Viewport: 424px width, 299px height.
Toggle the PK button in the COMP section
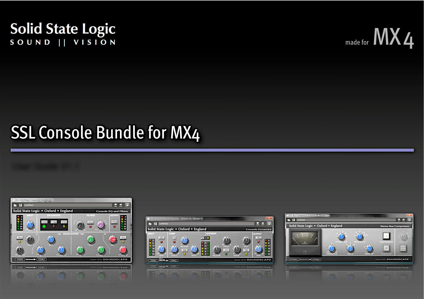pos(174,238)
